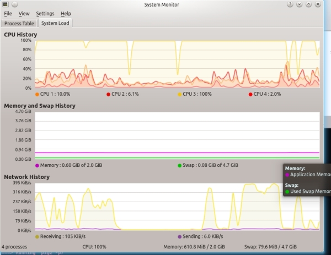Click inside the CPU History graph

177,64
